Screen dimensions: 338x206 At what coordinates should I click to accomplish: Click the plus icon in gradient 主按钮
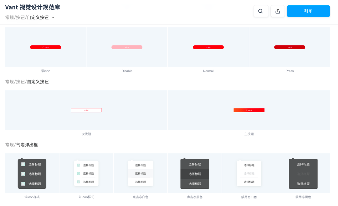click(x=246, y=110)
